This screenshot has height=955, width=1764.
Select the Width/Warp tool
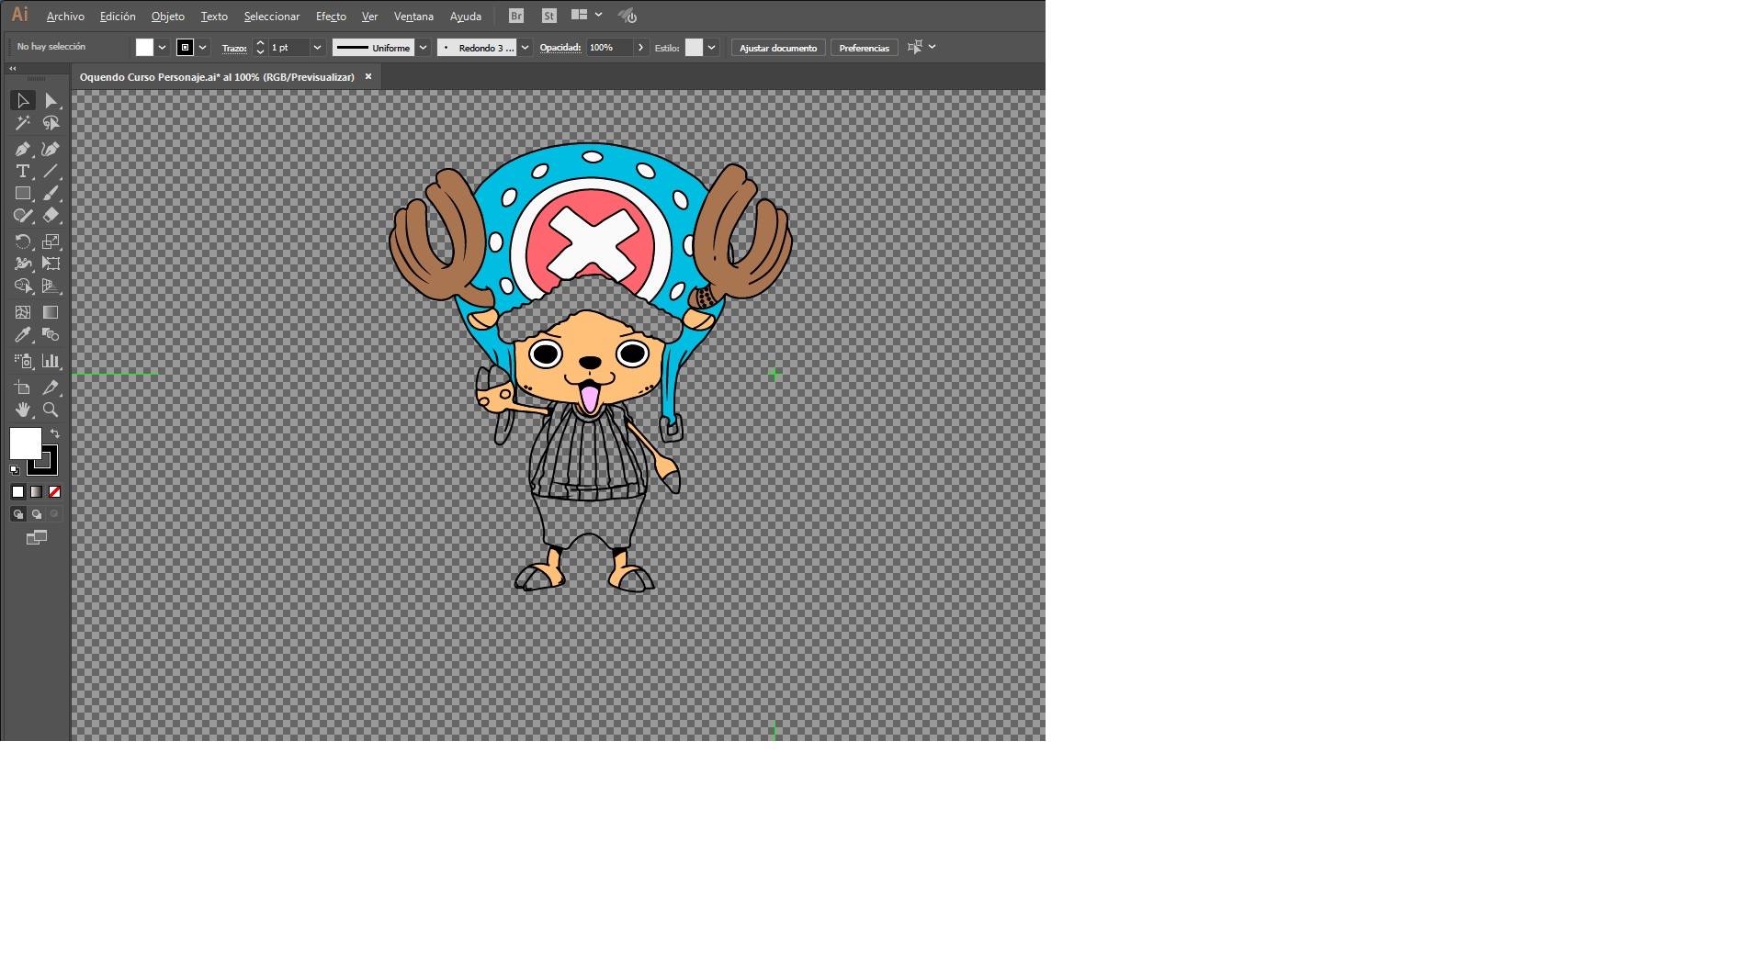[23, 264]
